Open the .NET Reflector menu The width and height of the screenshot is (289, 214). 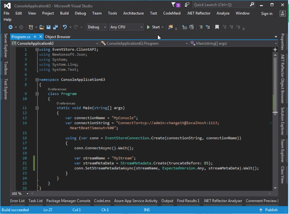199,13
